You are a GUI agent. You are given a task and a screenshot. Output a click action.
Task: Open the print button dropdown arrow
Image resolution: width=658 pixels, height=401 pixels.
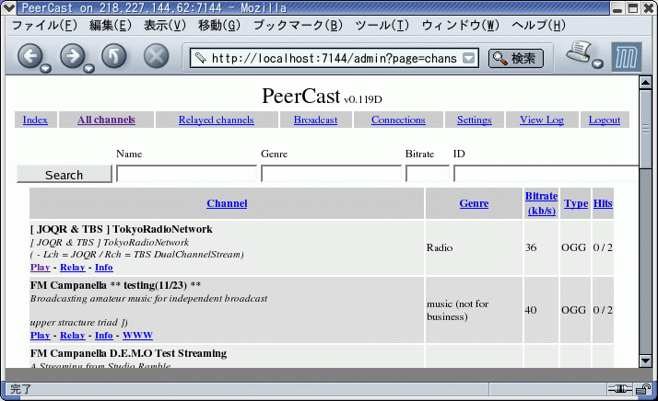point(597,63)
